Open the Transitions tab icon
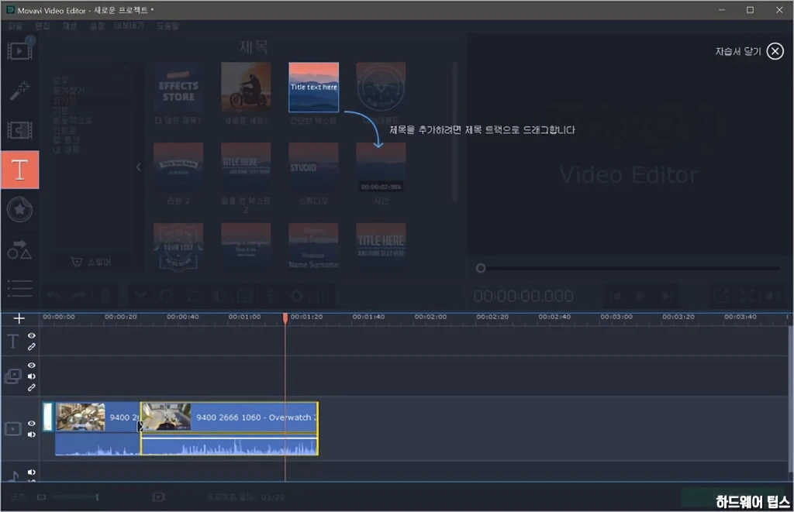794x512 pixels. tap(19, 130)
